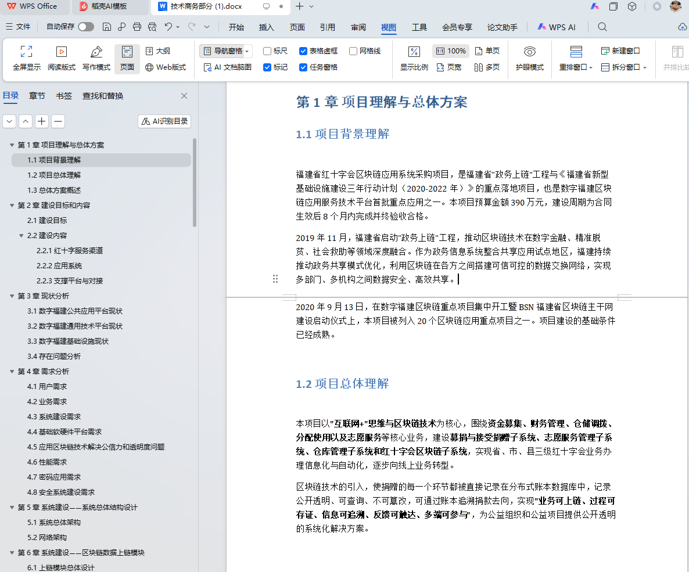This screenshot has width=689, height=572.
Task: Switch to the 插入 ribbon tab
Action: click(266, 27)
